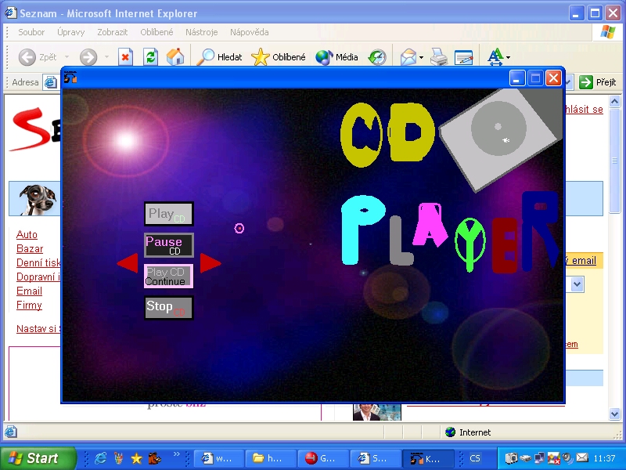Click page scrollbar up arrow
626x470 pixels.
(x=615, y=102)
